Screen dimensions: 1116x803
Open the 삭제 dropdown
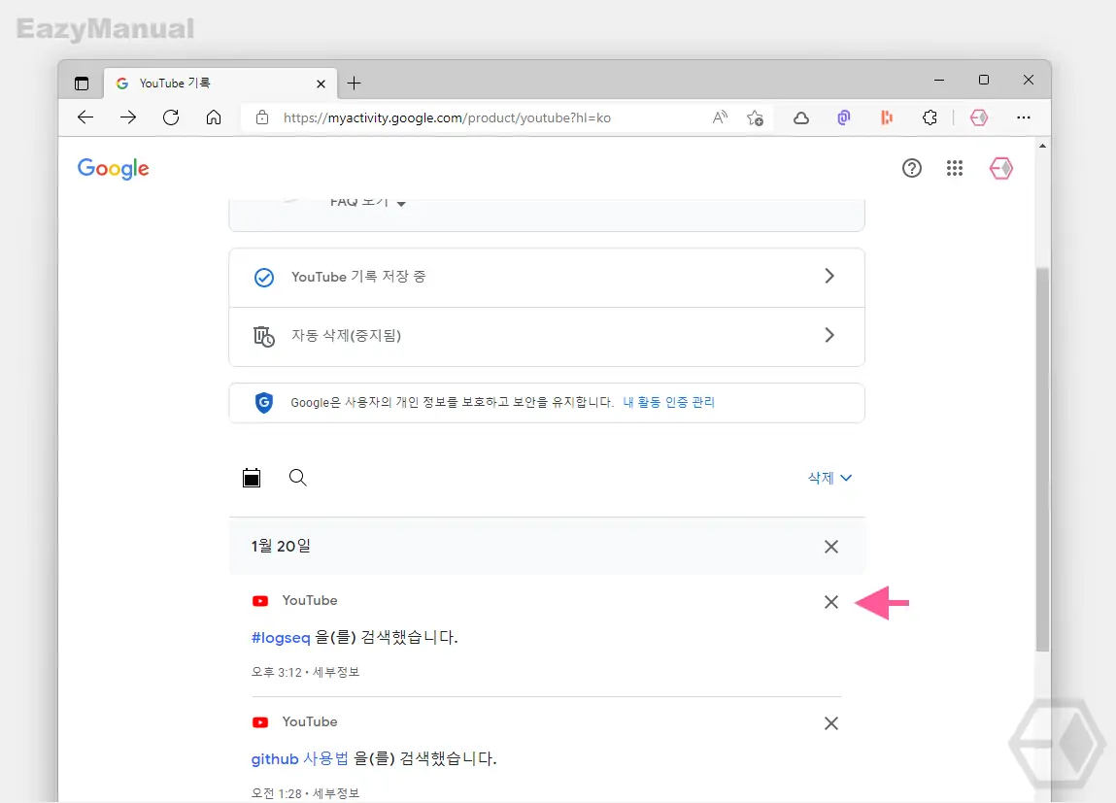click(829, 478)
